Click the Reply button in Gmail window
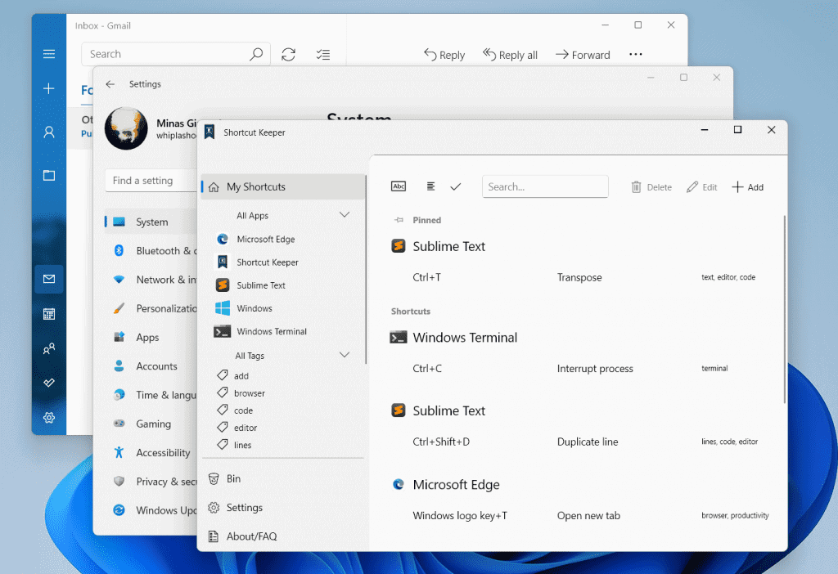The image size is (838, 574). [444, 55]
